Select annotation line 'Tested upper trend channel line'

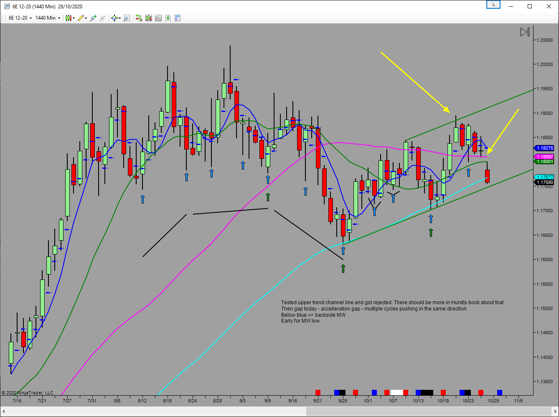point(393,302)
